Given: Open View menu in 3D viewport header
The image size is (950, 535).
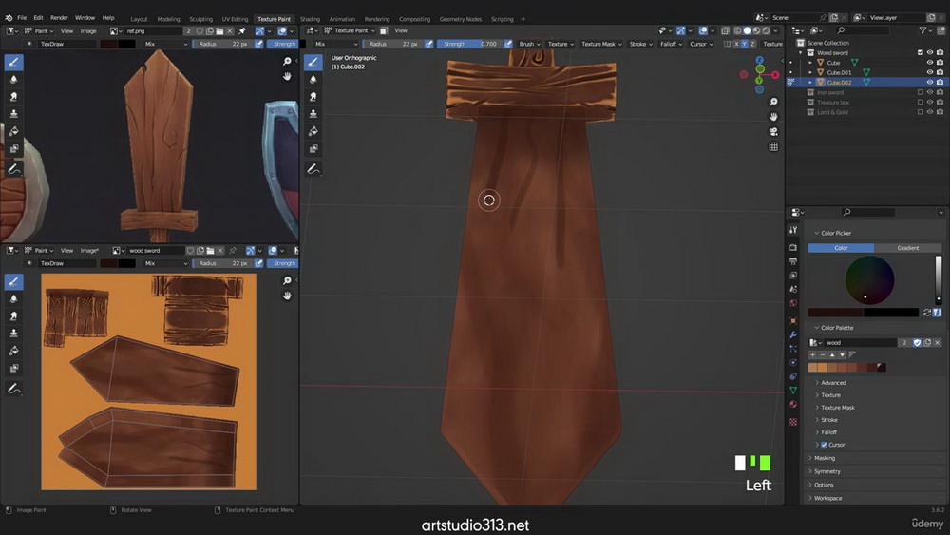Looking at the screenshot, I should coord(401,30).
